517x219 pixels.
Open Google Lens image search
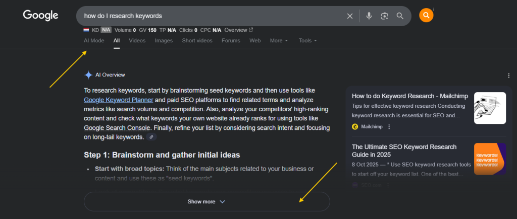384,16
